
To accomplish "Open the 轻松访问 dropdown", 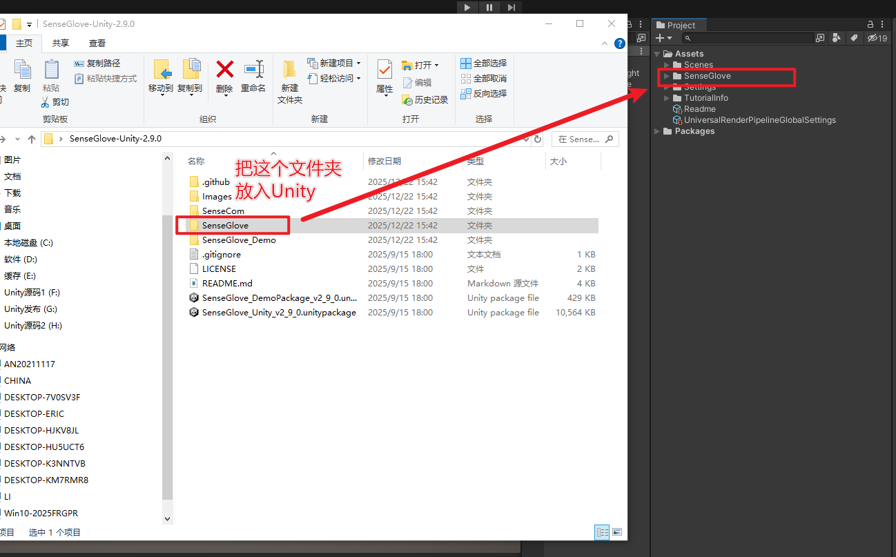I will tap(334, 79).
